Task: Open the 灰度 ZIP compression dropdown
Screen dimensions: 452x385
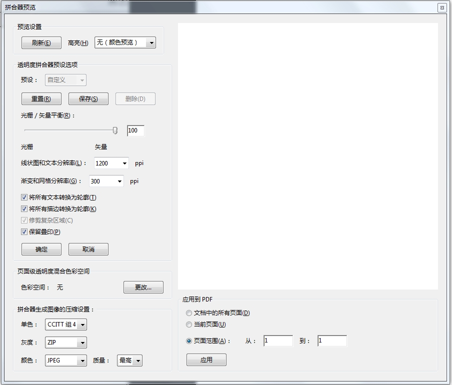Action: [x=65, y=342]
